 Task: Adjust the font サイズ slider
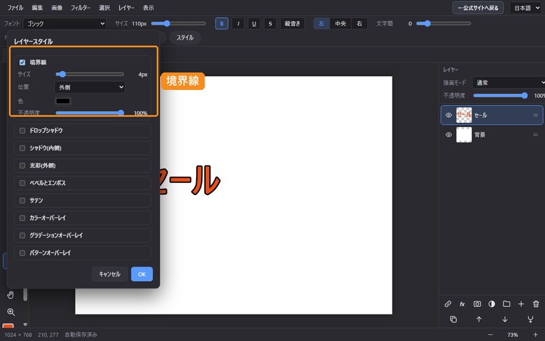178,24
